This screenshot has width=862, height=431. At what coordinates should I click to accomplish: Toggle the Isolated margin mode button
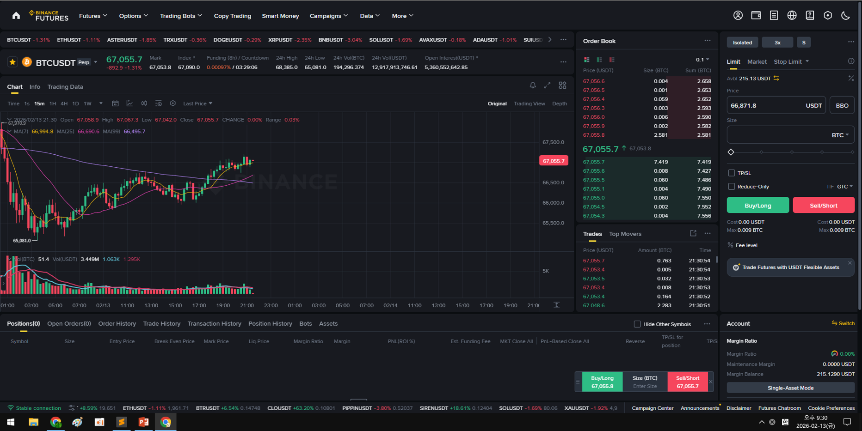742,42
